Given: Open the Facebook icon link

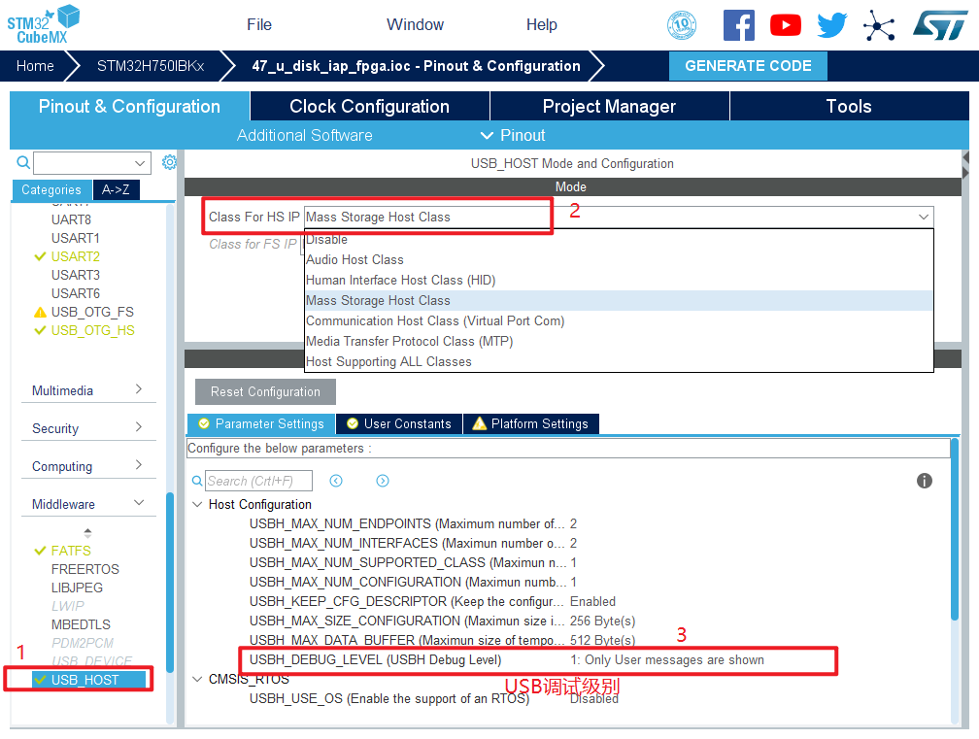Looking at the screenshot, I should [x=738, y=25].
